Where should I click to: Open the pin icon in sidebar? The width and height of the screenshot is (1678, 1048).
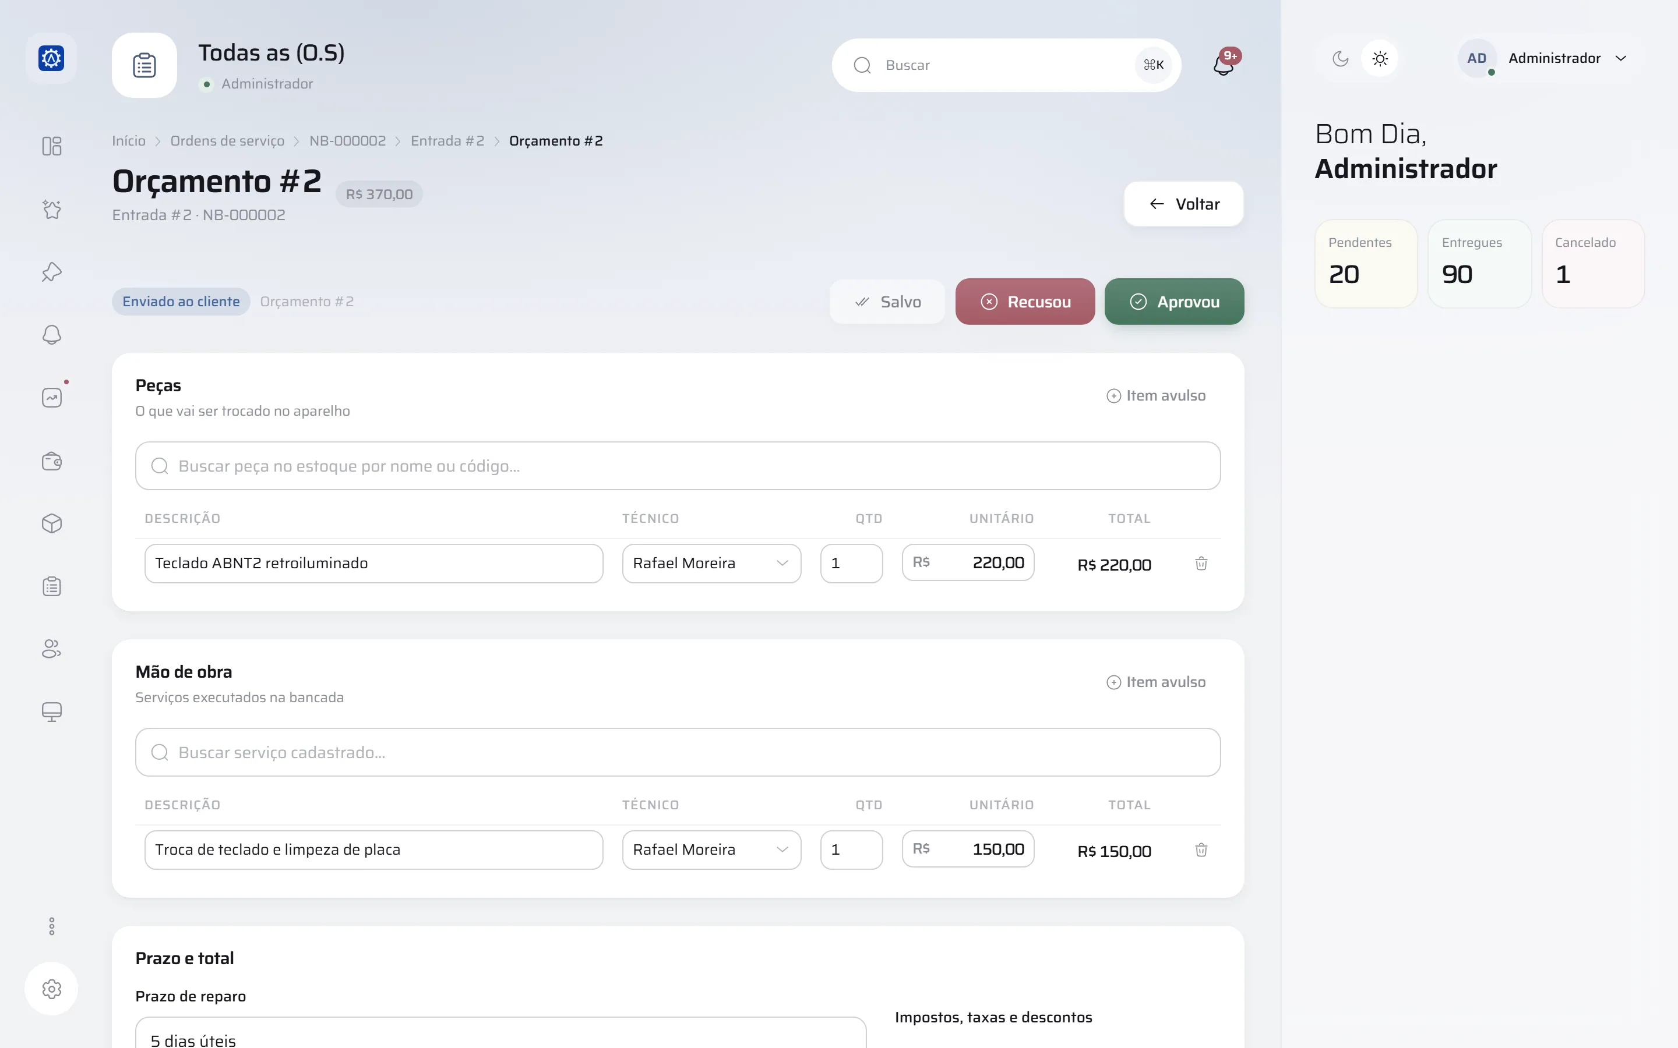[51, 272]
